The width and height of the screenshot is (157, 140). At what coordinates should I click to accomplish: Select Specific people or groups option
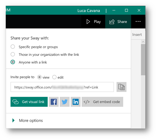click(x=13, y=47)
